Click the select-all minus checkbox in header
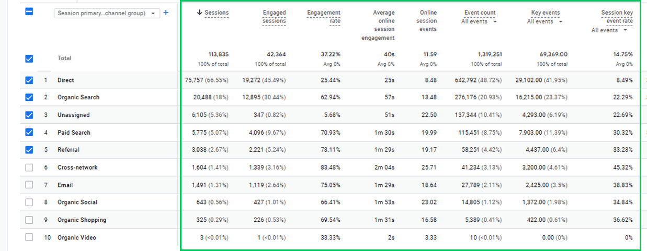 (29, 11)
